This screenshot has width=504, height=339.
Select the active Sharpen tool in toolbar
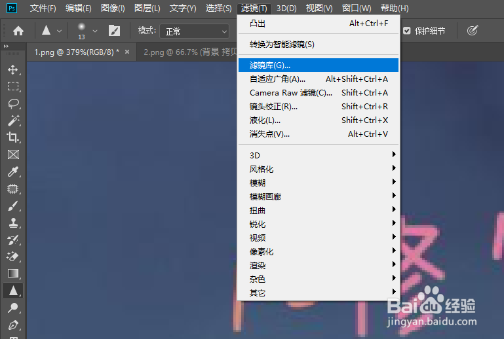(x=13, y=291)
